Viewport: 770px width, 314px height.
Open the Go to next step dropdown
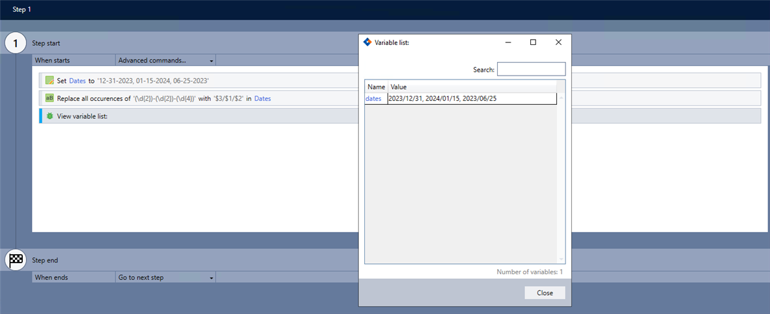(166, 278)
